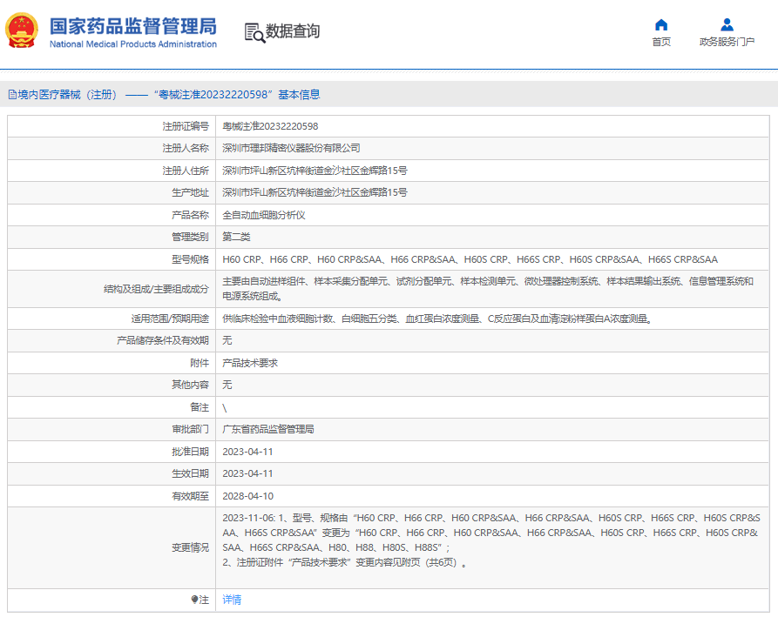Select the breadcrumb 境内医疗器械（注册）
Viewport: 778px width, 617px height.
[67, 95]
